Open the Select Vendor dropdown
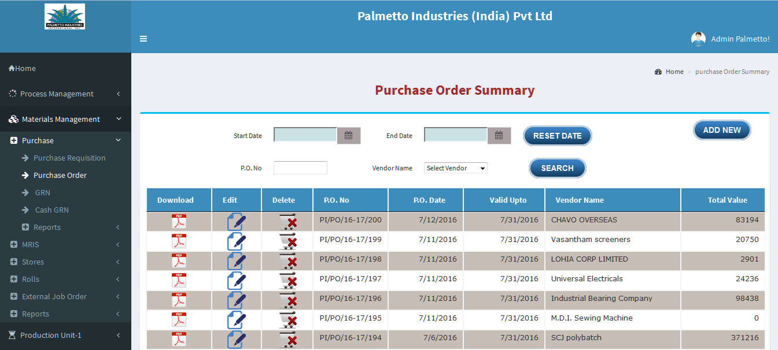The height and width of the screenshot is (350, 778). pyautogui.click(x=456, y=168)
